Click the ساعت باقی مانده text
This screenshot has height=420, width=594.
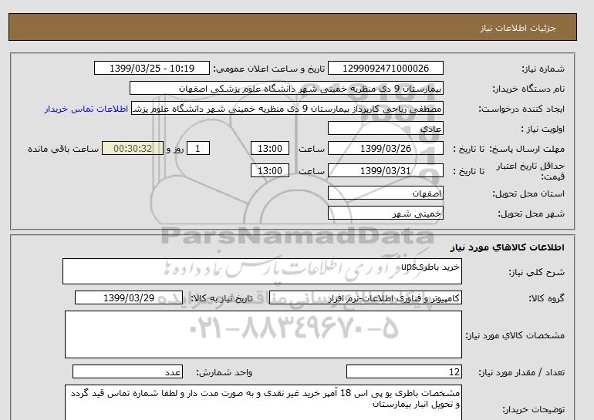coord(63,149)
